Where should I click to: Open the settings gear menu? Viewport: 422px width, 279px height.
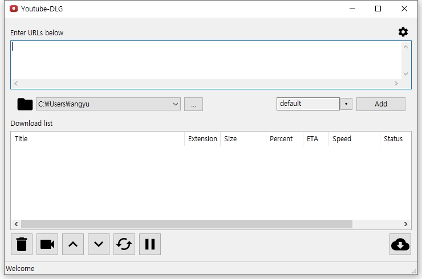click(x=403, y=32)
